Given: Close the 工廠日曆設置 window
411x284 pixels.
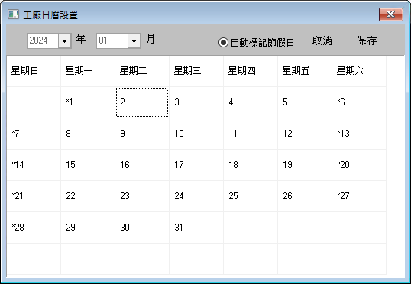Looking at the screenshot, I should click(x=391, y=15).
